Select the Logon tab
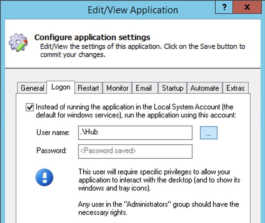The height and width of the screenshot is (223, 265). [61, 87]
